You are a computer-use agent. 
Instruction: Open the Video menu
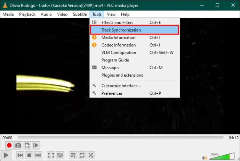(62, 14)
